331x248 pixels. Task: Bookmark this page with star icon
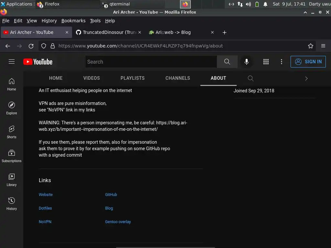[x=311, y=46]
